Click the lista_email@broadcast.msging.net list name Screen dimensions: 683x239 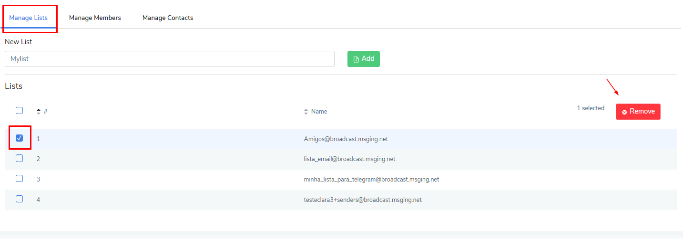(349, 159)
